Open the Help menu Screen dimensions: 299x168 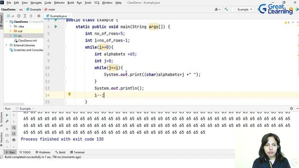click(118, 3)
